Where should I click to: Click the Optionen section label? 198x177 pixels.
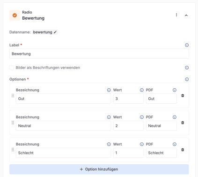(x=18, y=79)
